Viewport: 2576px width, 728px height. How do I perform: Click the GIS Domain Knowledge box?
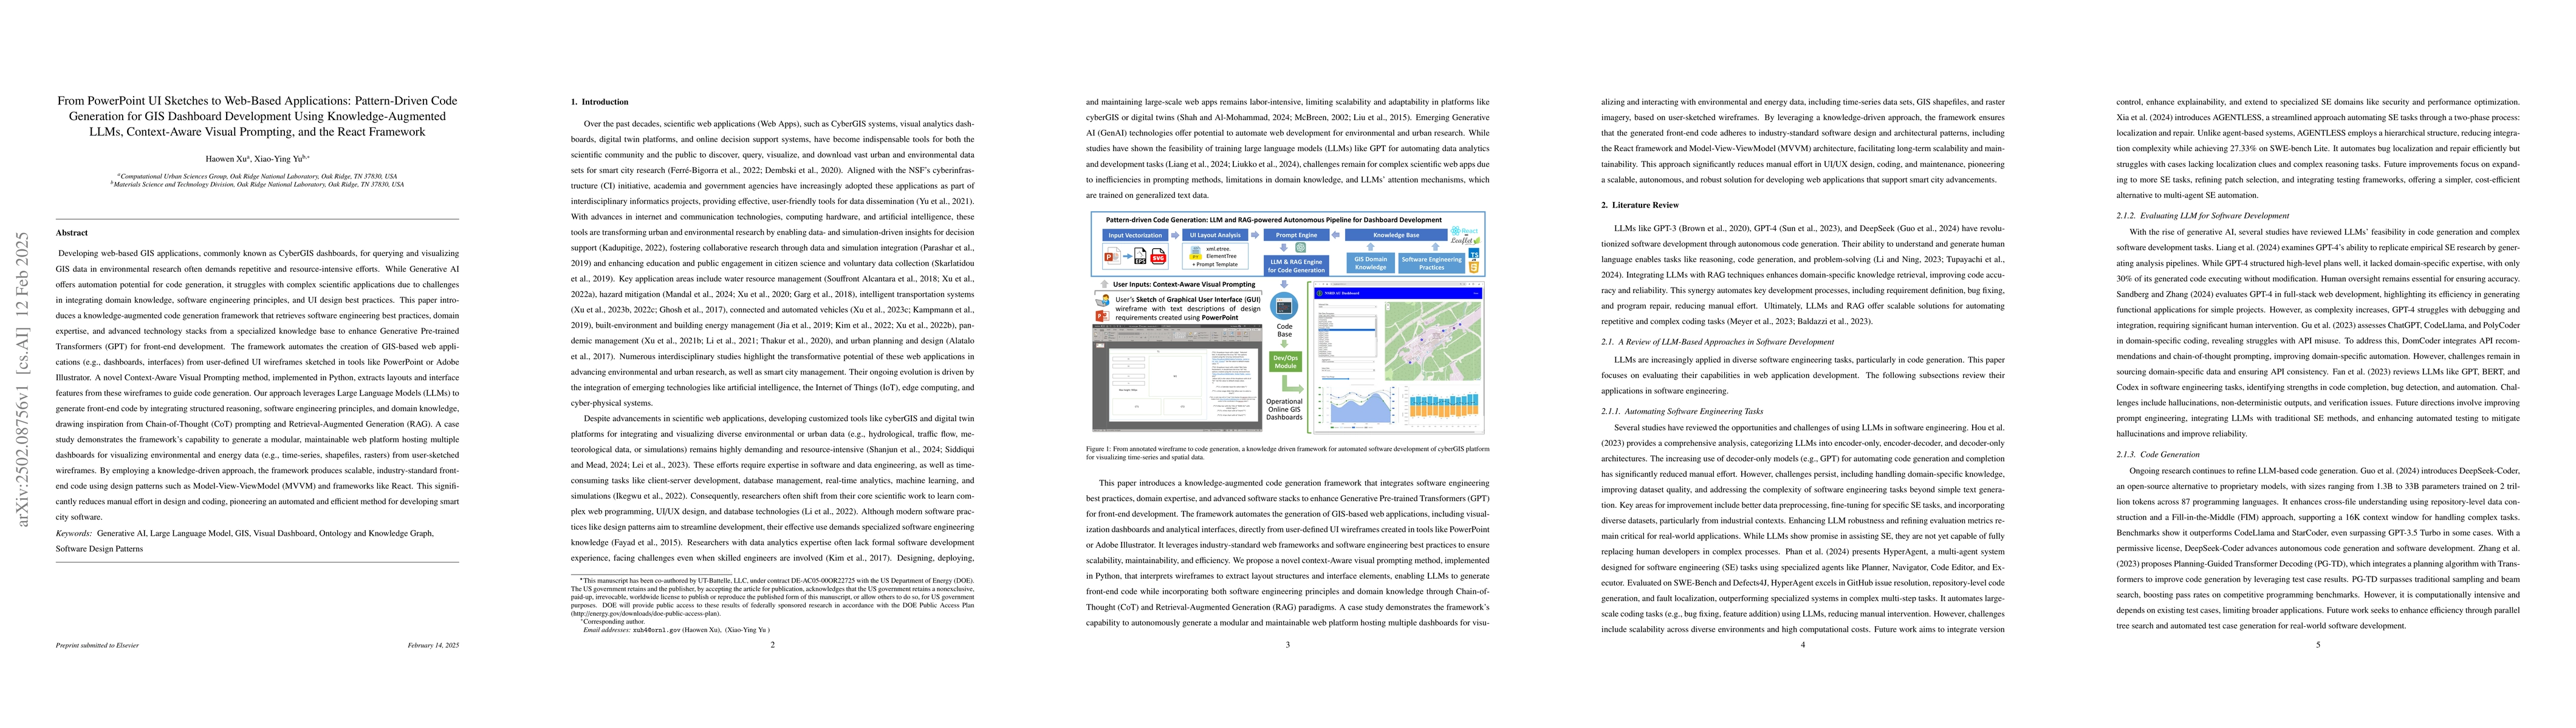tap(1371, 264)
